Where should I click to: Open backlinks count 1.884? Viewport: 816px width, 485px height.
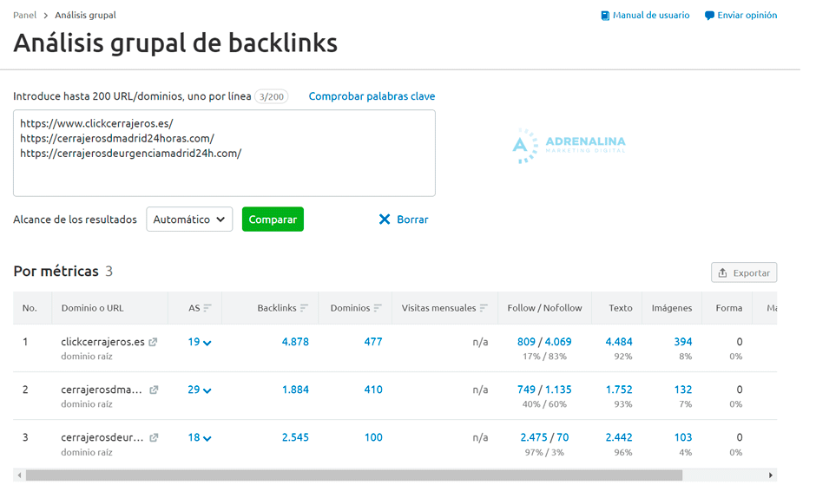(295, 390)
